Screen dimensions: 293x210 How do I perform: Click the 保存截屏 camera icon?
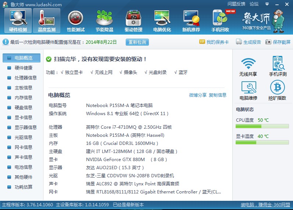point(268,42)
